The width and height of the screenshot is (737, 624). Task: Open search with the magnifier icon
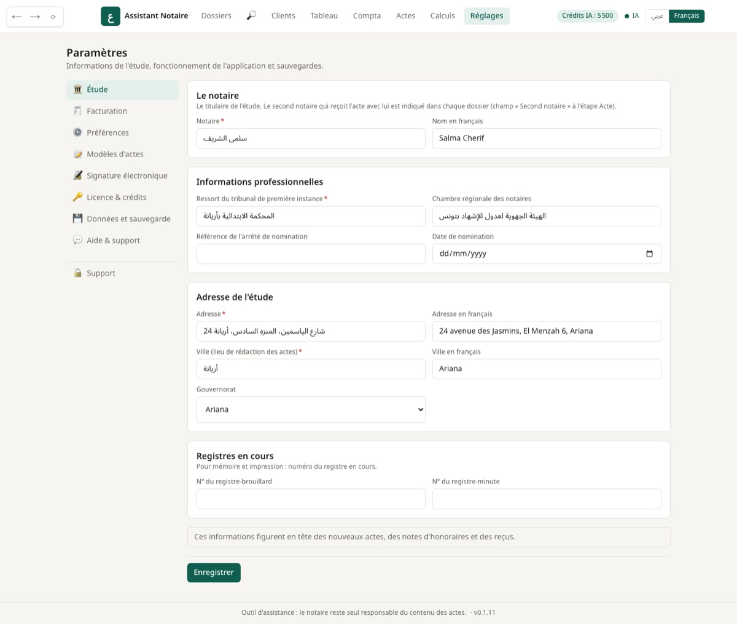(251, 16)
